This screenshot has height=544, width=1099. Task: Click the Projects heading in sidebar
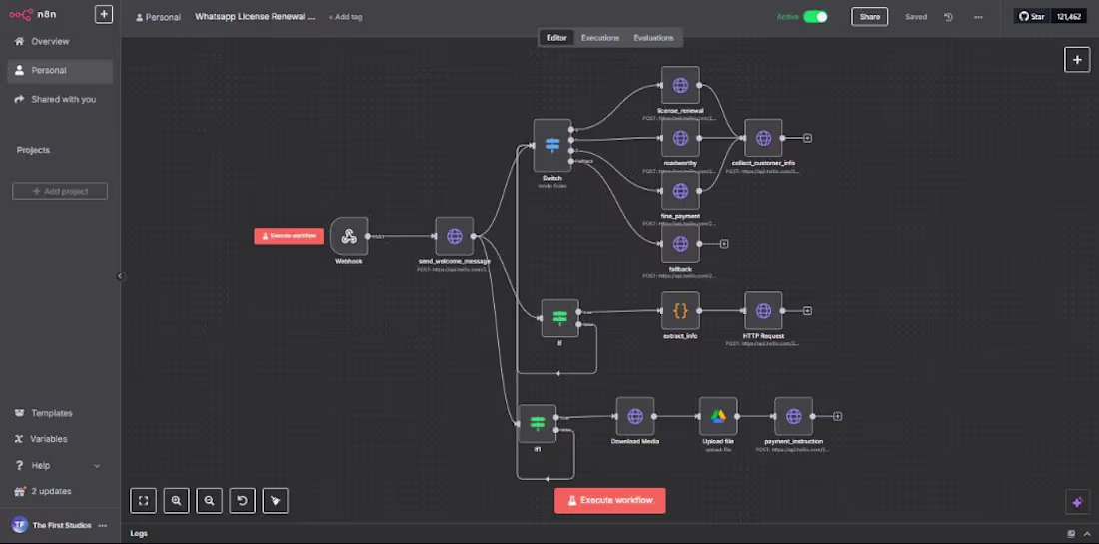point(33,150)
